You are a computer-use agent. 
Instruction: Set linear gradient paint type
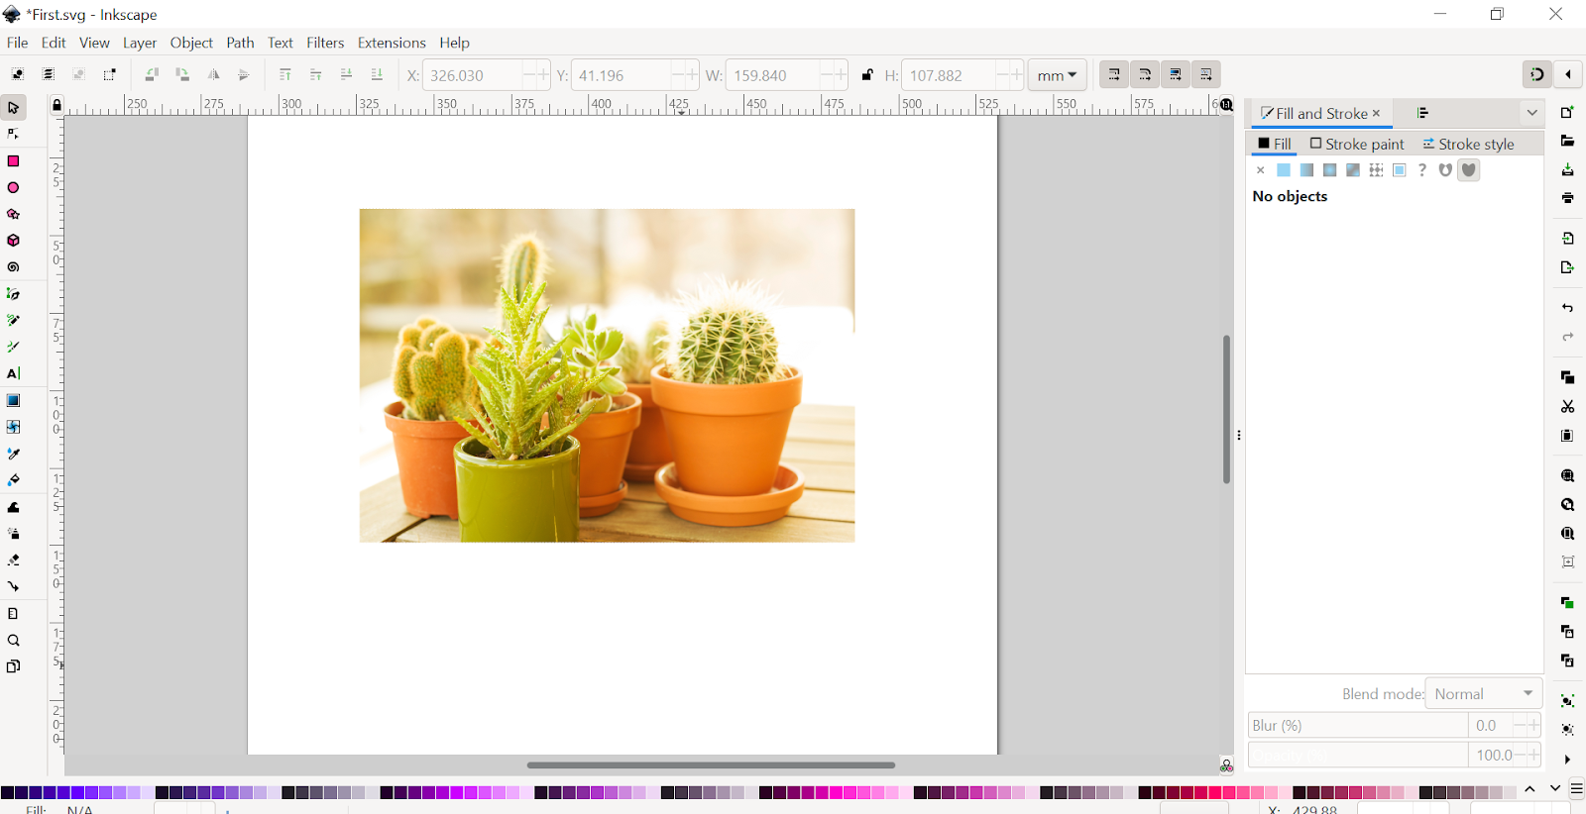pos(1306,170)
